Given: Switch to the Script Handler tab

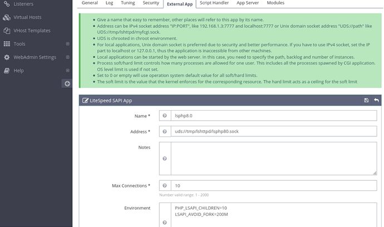Looking at the screenshot, I should [x=214, y=3].
